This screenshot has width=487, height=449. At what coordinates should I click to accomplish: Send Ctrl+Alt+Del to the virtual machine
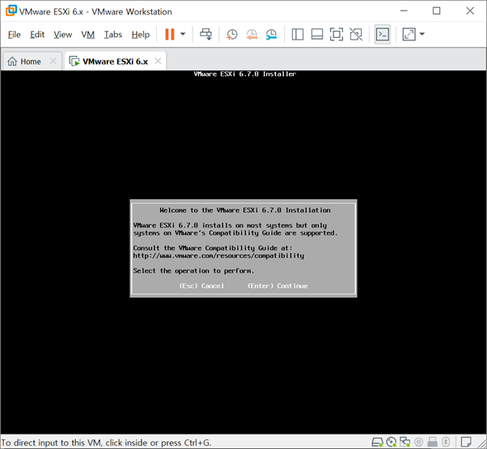click(x=206, y=34)
